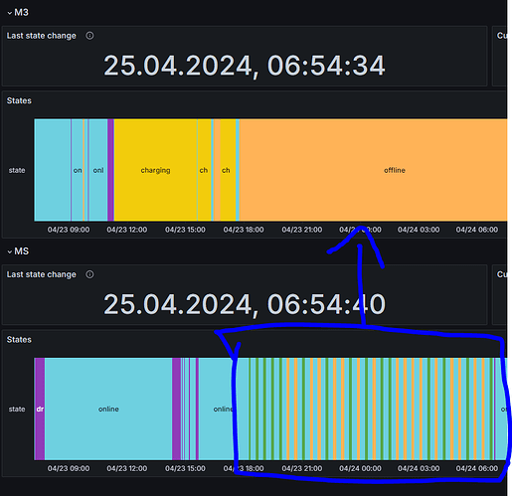The height and width of the screenshot is (496, 512).
Task: Collapse the M3 row section
Action: point(10,13)
